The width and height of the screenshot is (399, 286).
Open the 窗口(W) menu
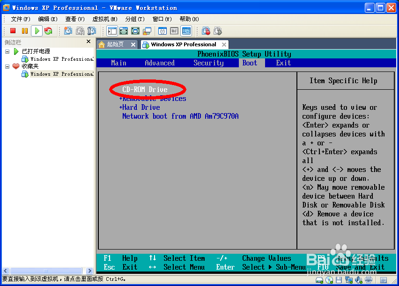[162, 19]
